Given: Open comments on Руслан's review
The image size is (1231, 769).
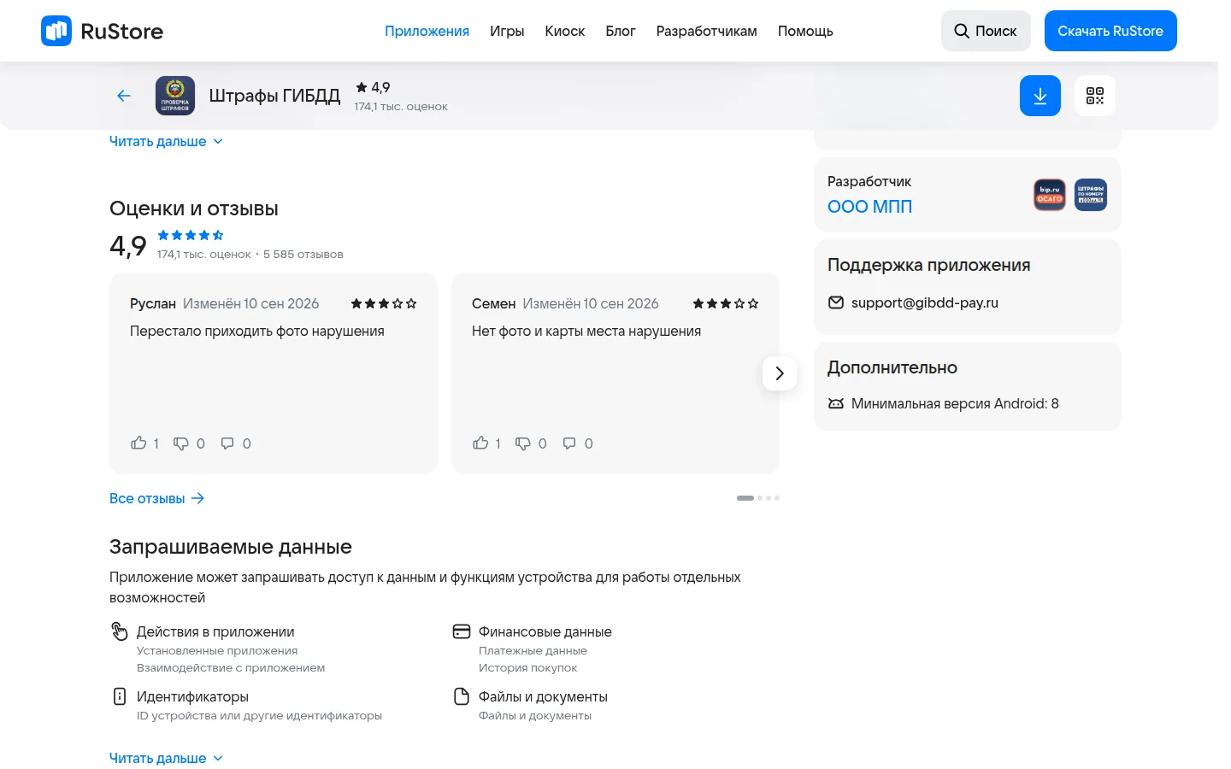Looking at the screenshot, I should coord(227,443).
